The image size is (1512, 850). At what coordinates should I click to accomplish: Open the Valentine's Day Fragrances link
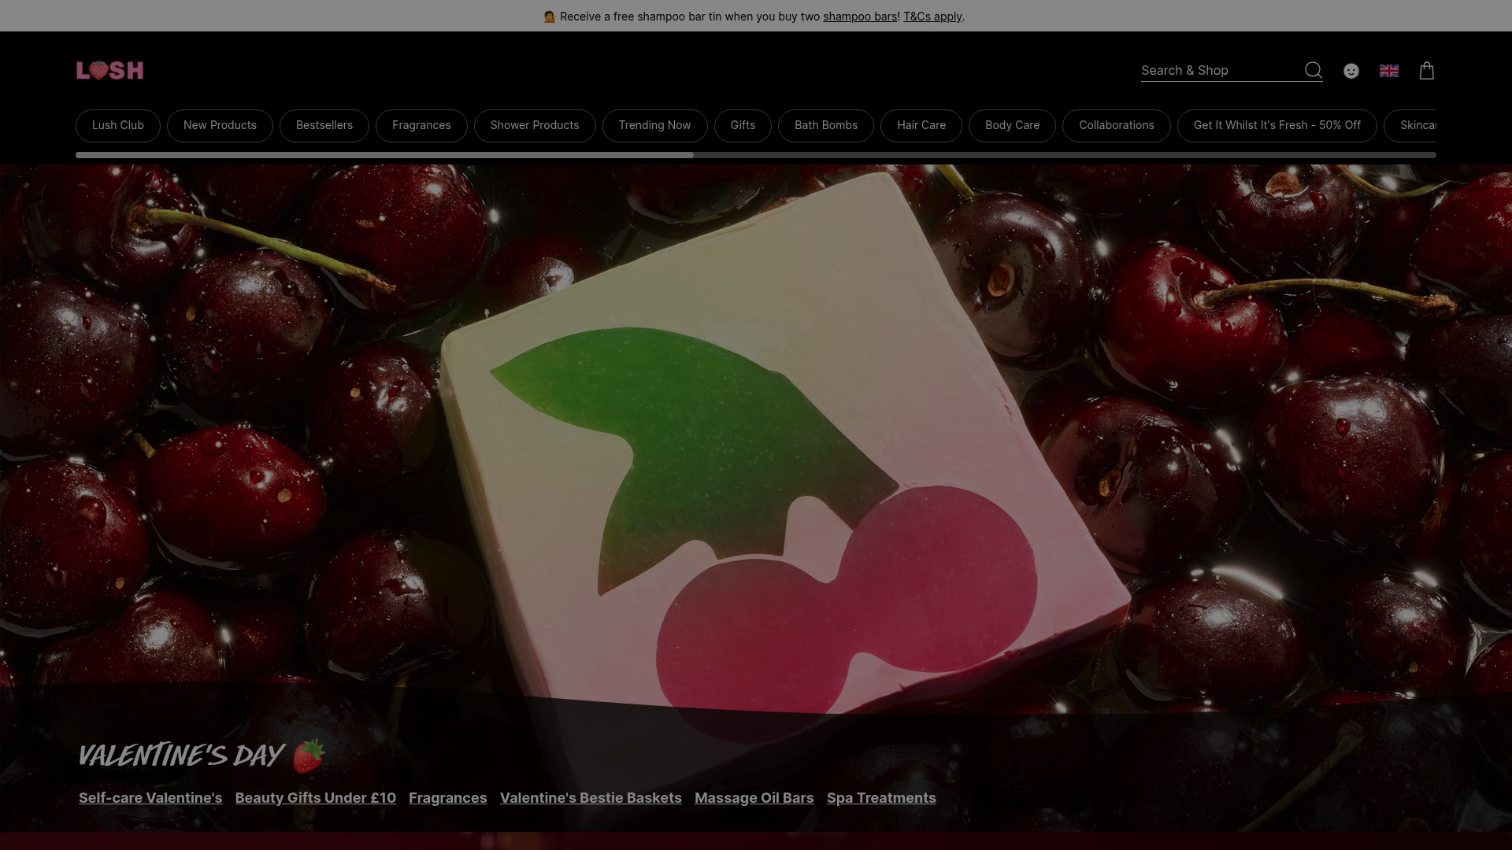(x=448, y=798)
